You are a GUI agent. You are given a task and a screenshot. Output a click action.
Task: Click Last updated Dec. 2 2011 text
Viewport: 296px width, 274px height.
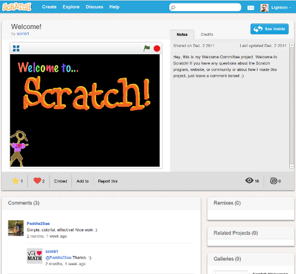pyautogui.click(x=263, y=46)
